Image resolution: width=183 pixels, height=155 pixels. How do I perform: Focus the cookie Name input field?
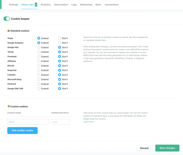(28, 122)
